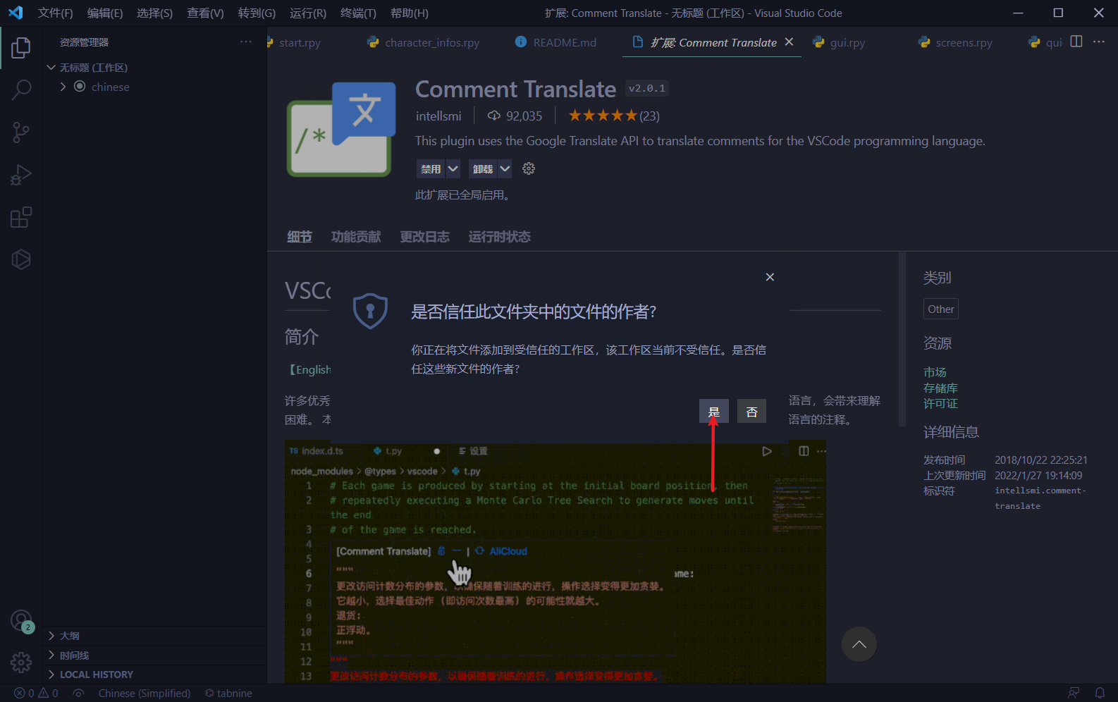Viewport: 1118px width, 702px height.
Task: Click the scroll-to-top round button
Action: (x=859, y=644)
